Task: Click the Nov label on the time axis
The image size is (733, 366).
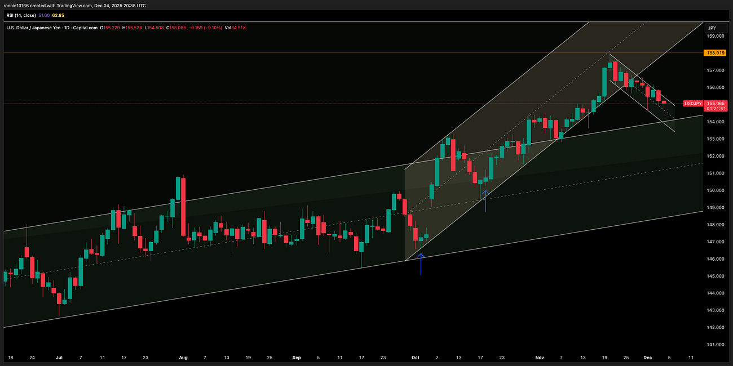Action: [539, 358]
